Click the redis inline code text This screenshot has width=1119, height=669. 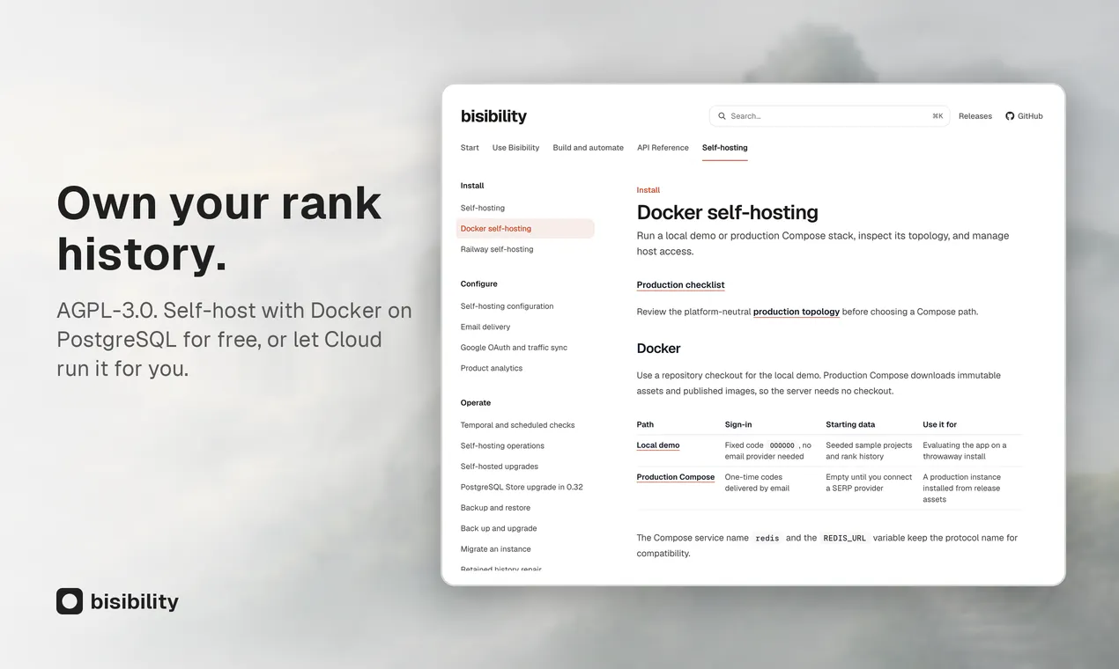pos(767,538)
